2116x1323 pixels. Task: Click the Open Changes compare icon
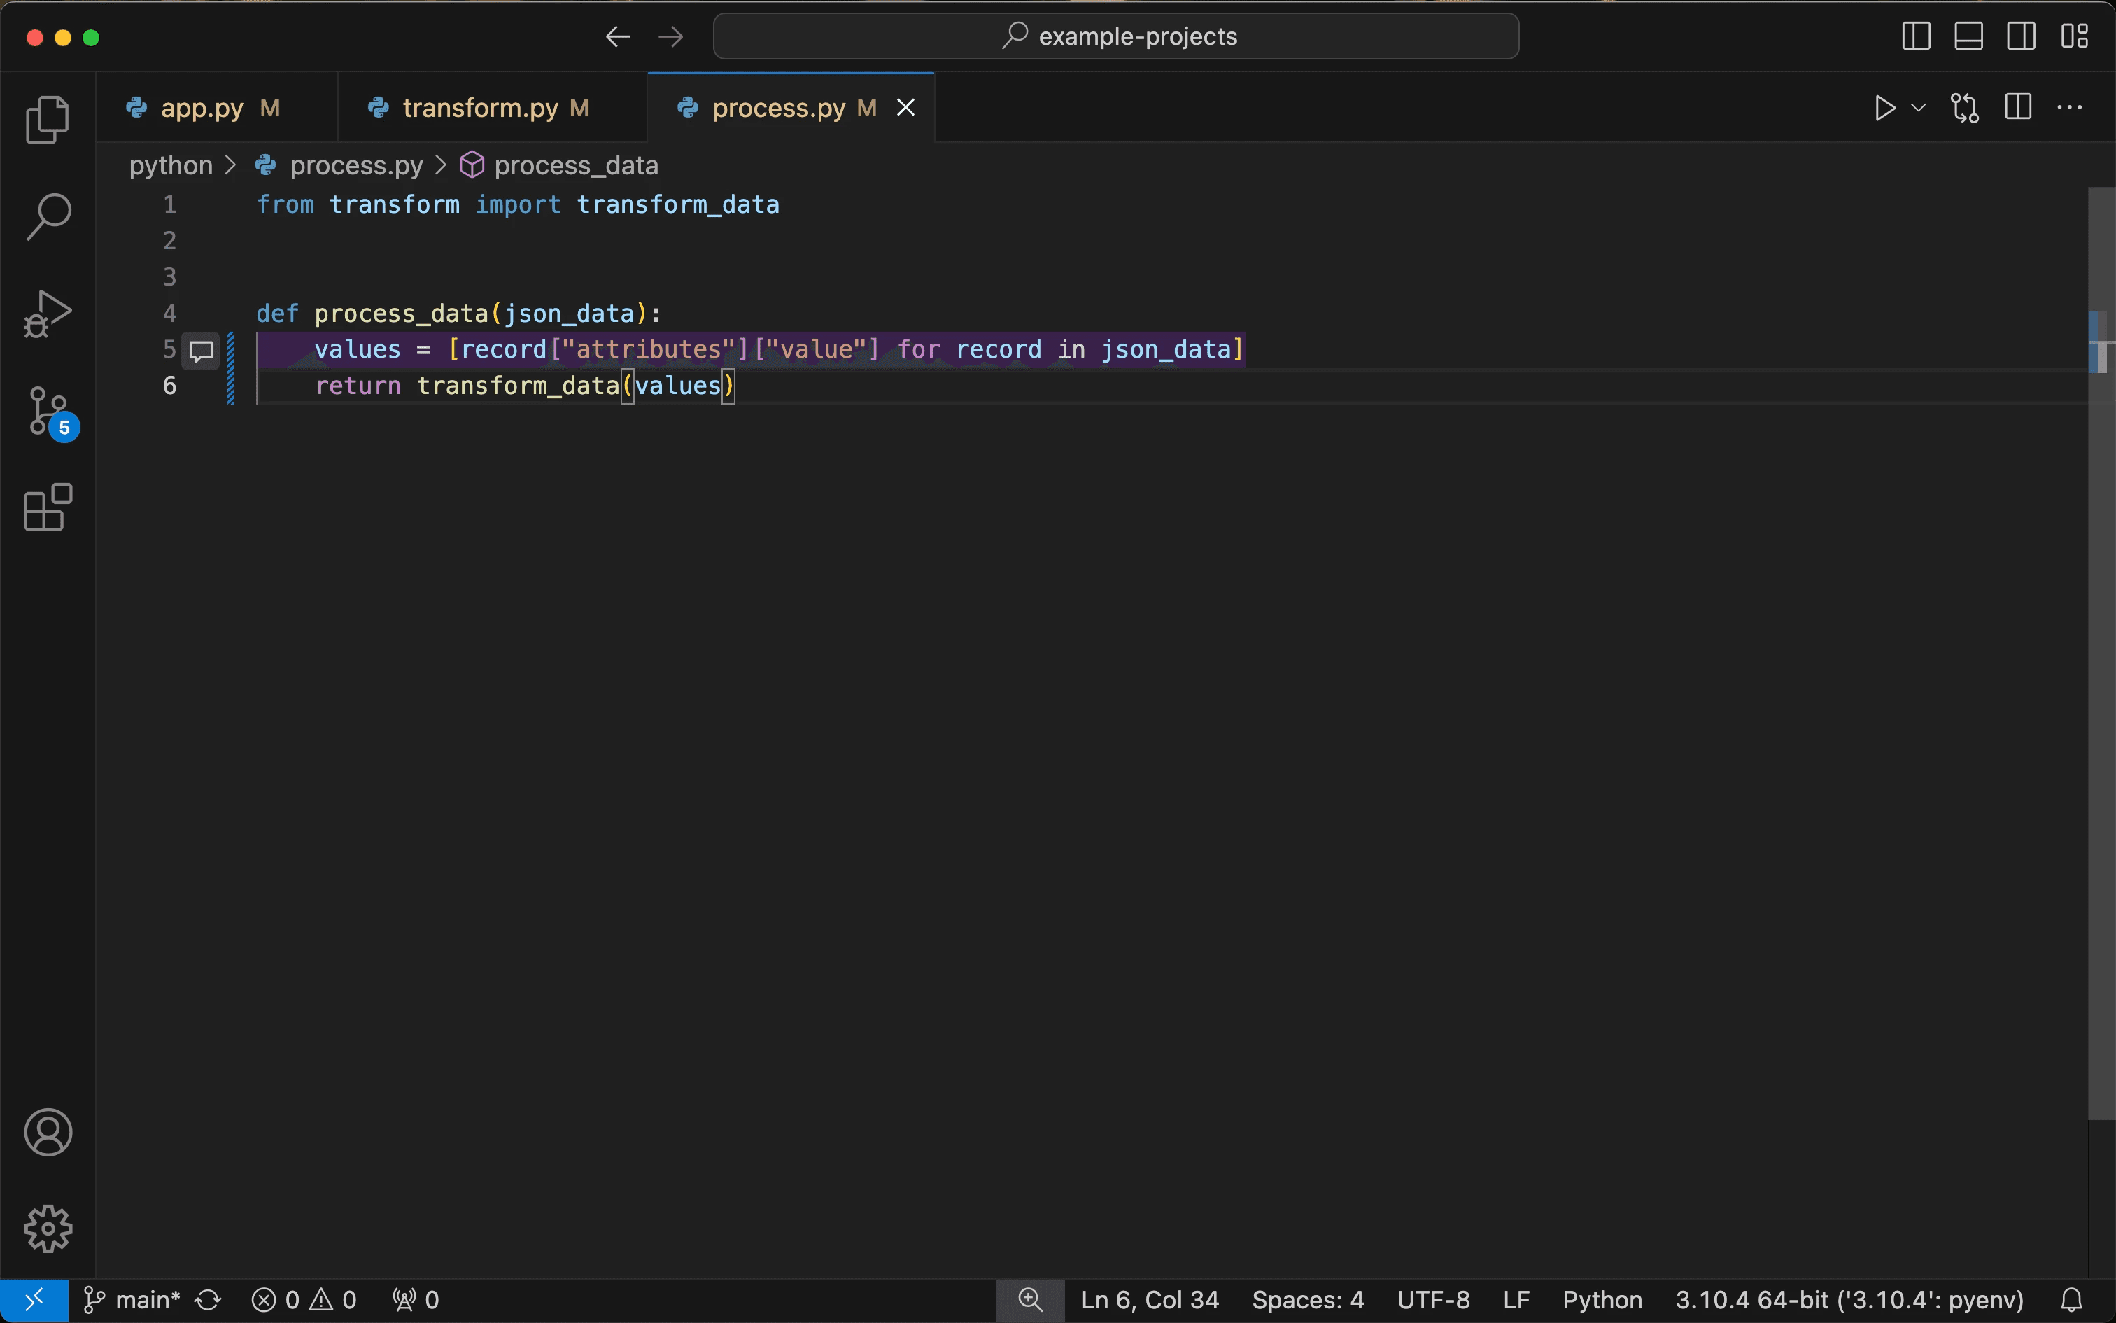click(1964, 108)
